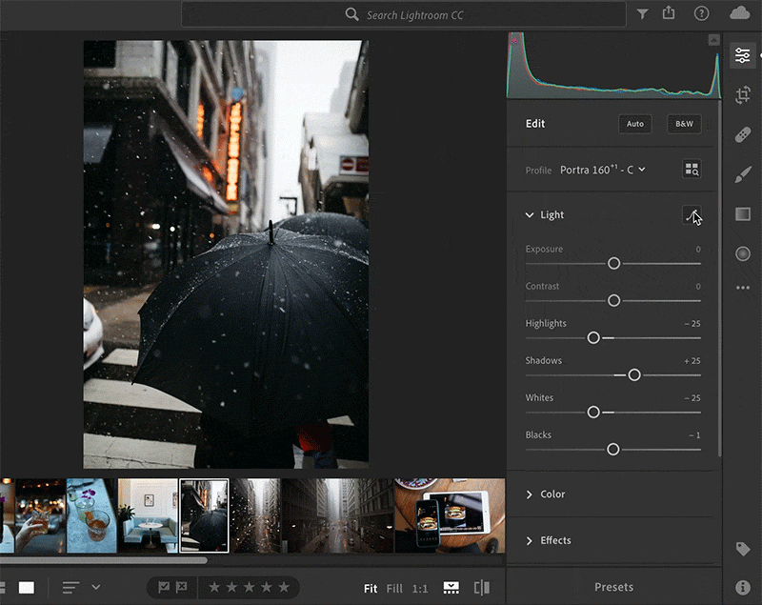Expand the Color panel section
The image size is (762, 605).
coord(552,494)
